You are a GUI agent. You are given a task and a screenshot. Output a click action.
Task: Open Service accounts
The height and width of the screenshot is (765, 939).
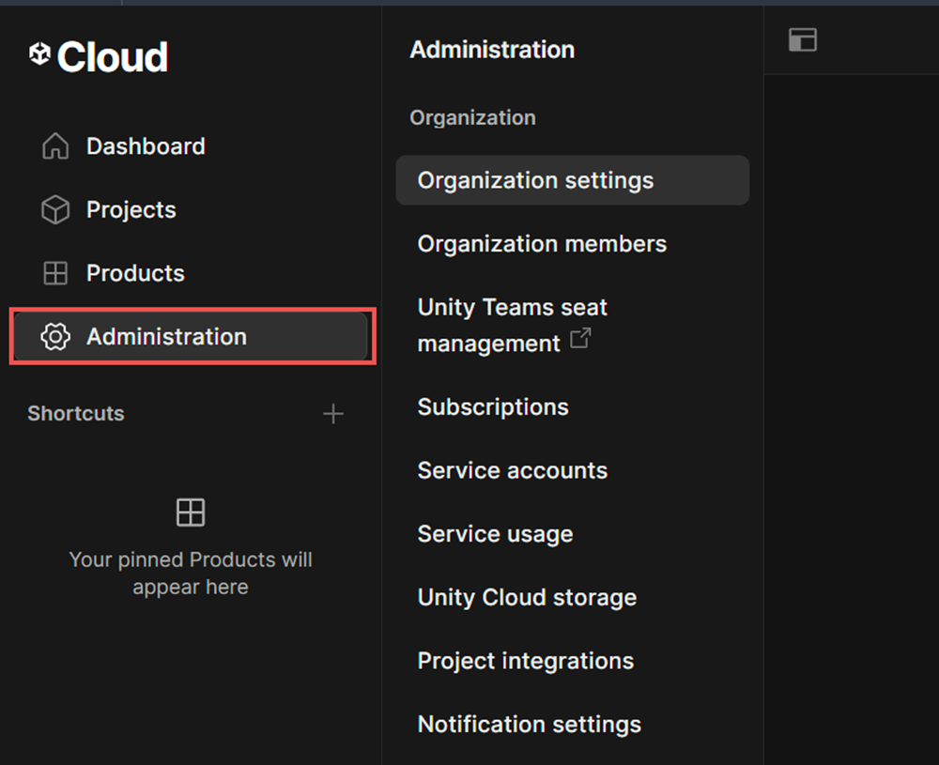(x=512, y=470)
